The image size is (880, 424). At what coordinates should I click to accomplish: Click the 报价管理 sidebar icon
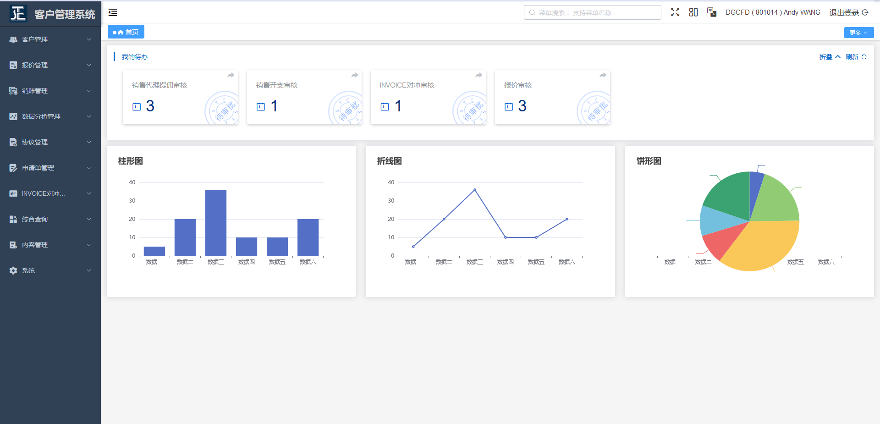tap(13, 65)
